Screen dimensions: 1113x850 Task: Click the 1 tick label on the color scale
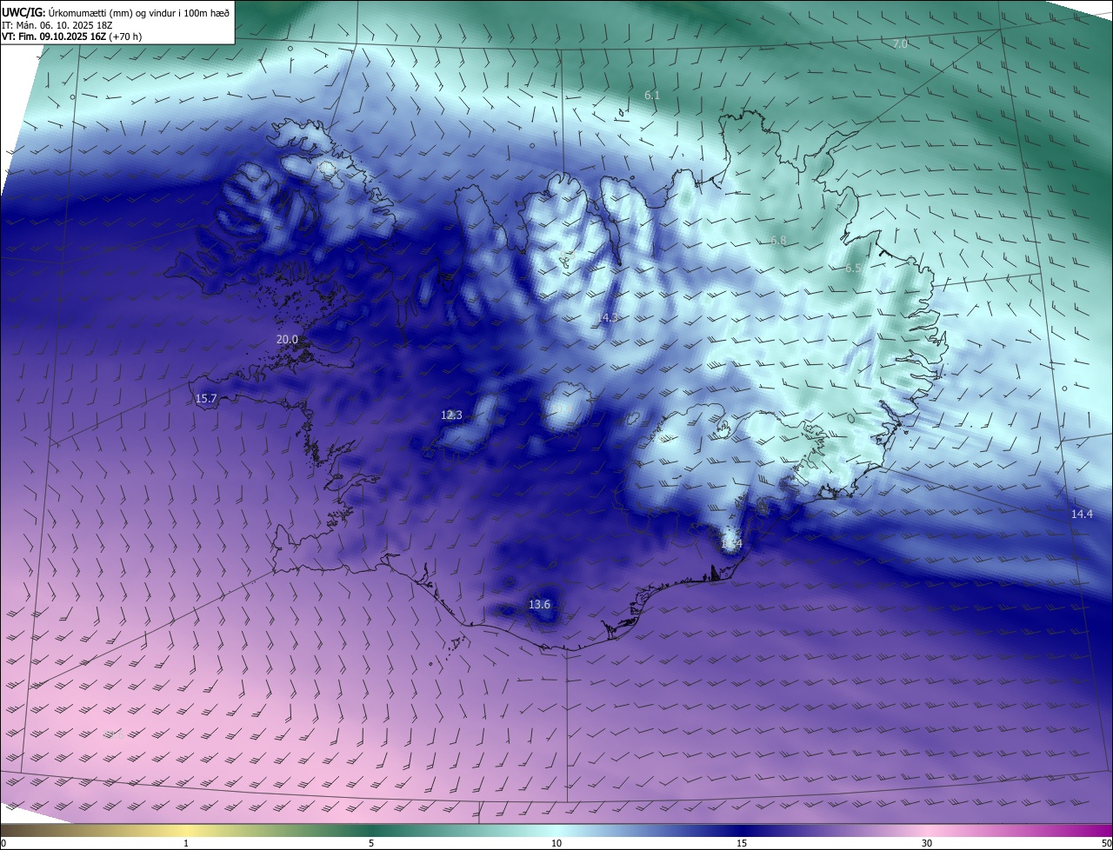click(x=186, y=844)
